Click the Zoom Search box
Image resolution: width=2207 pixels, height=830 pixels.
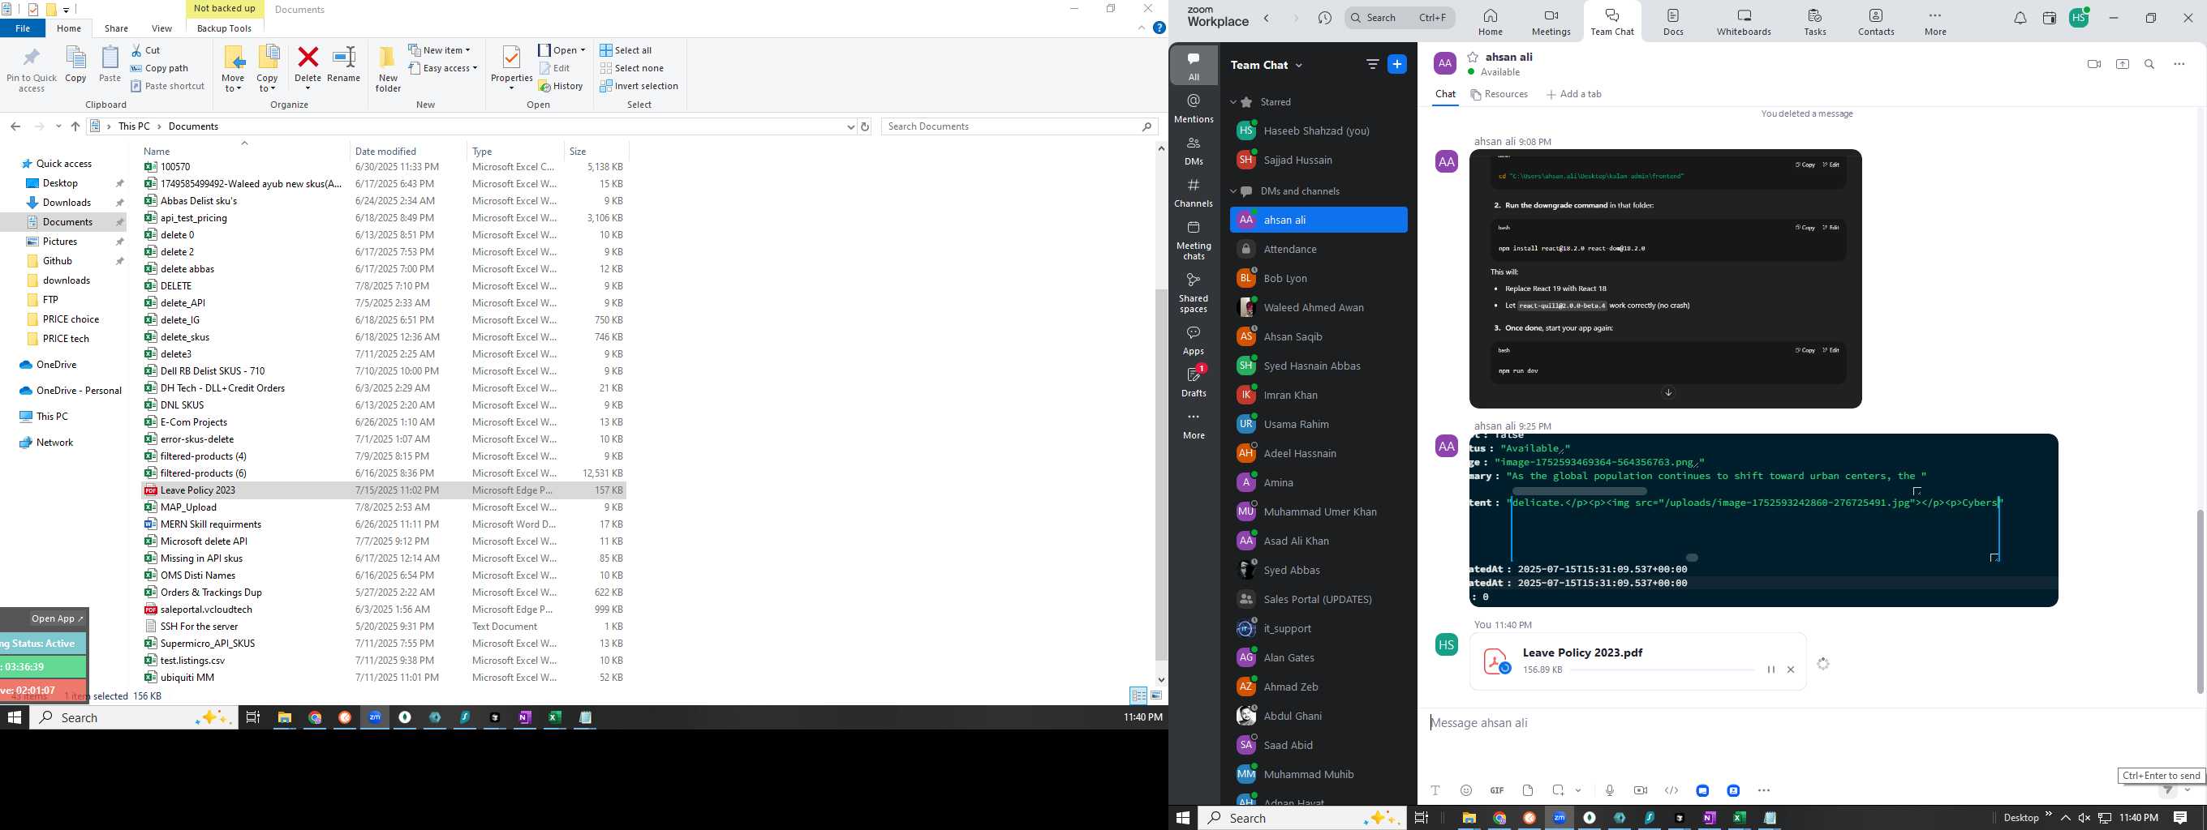(1400, 18)
